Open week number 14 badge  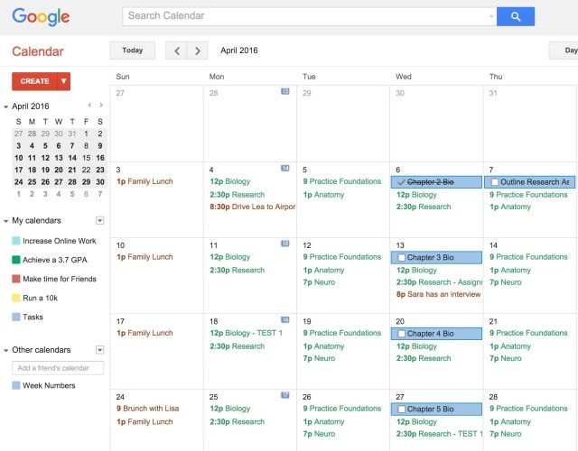285,169
